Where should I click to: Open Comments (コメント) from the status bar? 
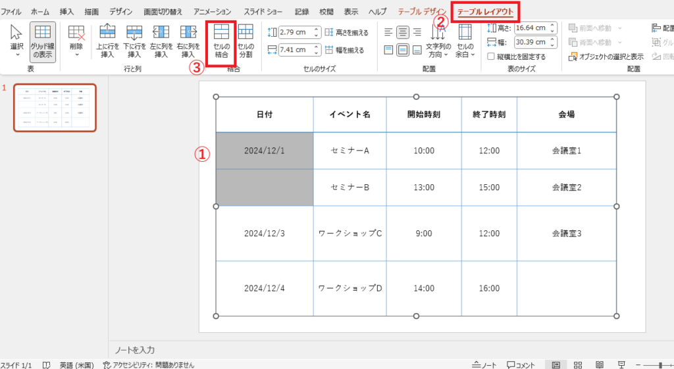click(x=521, y=364)
